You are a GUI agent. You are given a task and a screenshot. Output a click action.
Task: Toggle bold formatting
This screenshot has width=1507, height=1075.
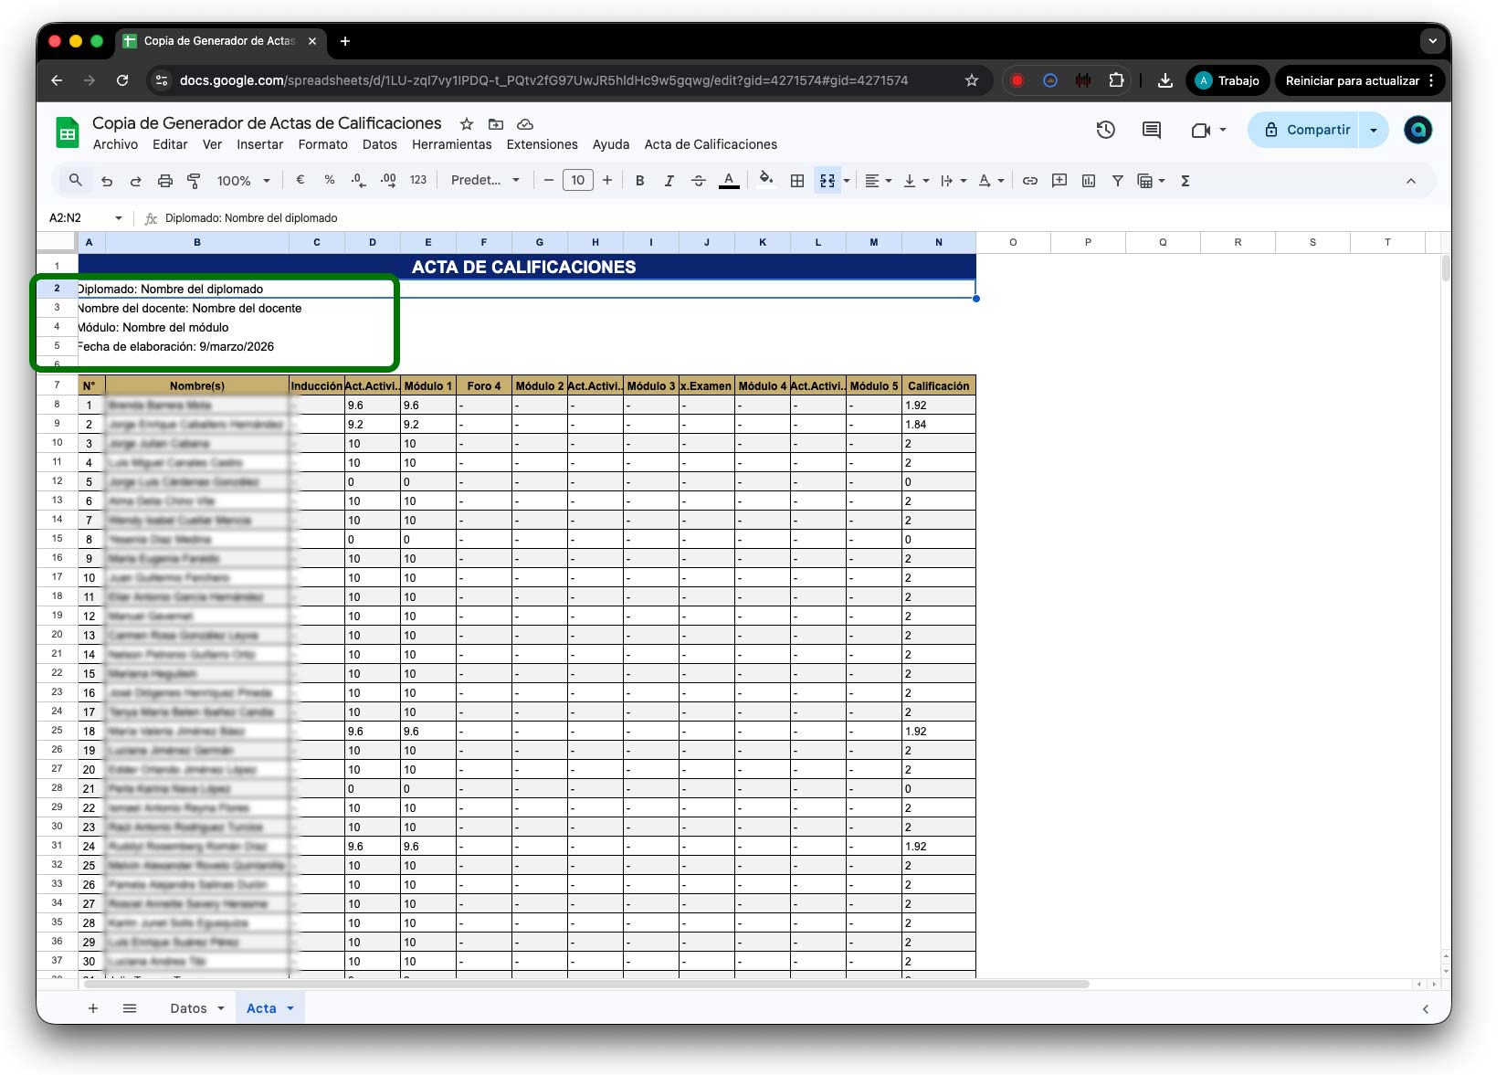(x=639, y=181)
